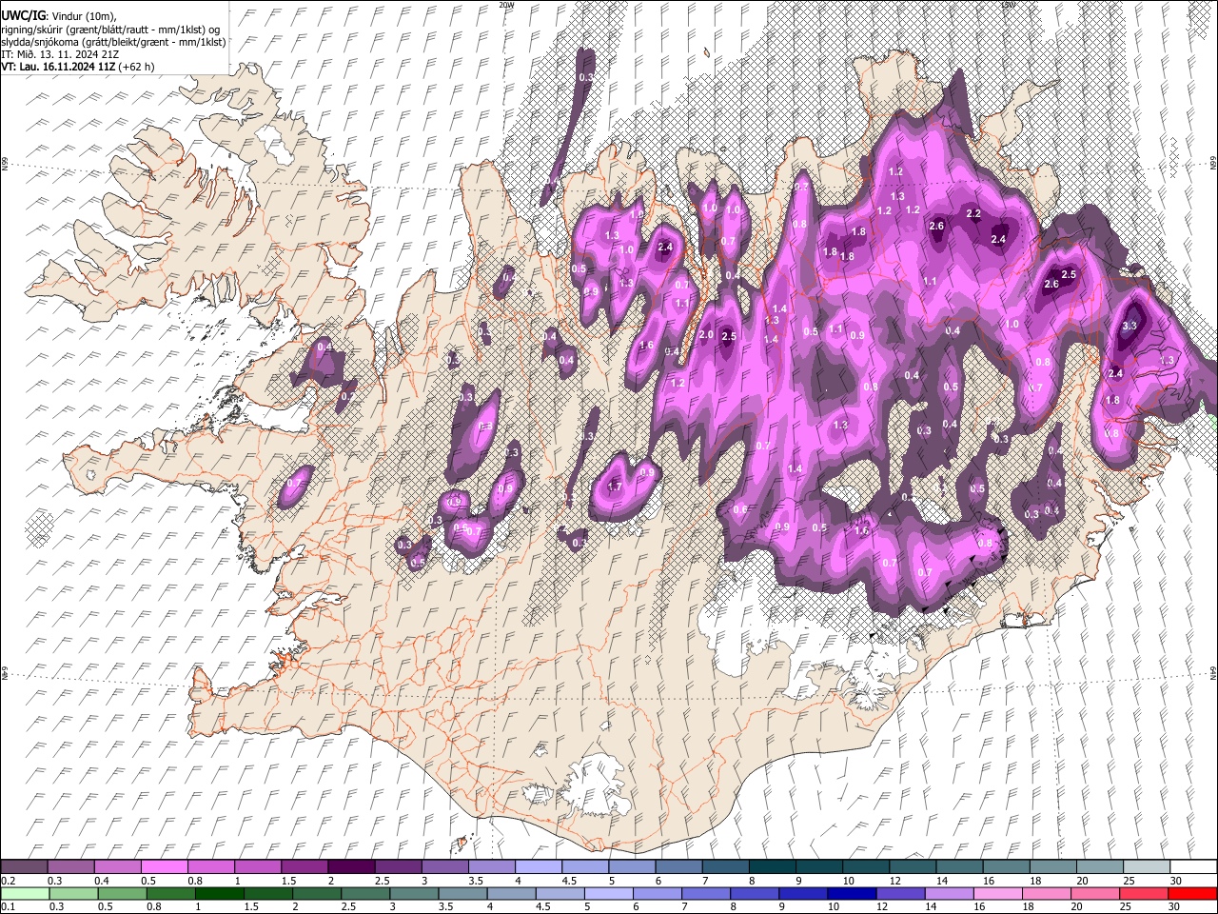Click the '14' label in the bottom legend

(932, 907)
